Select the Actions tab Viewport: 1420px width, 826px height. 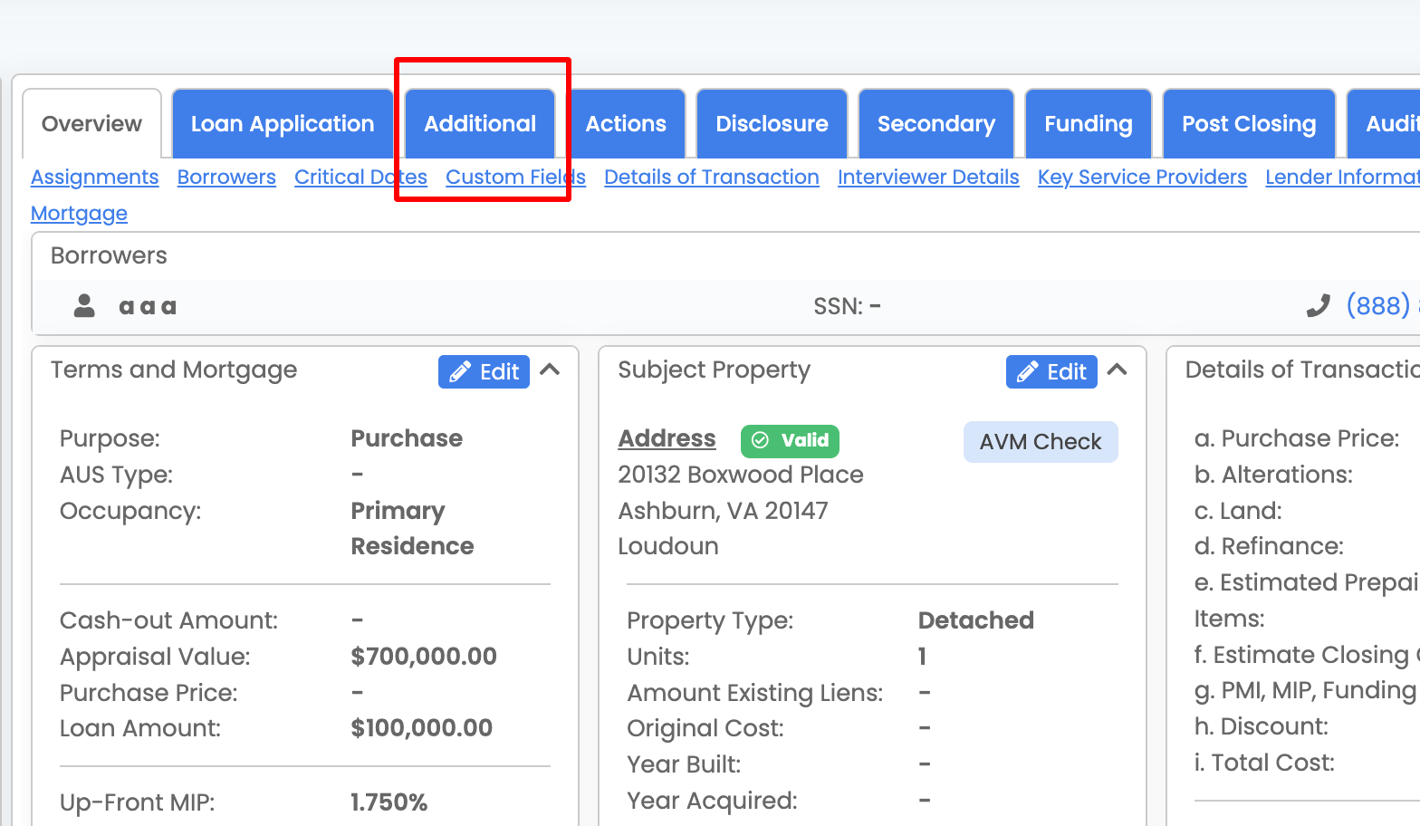point(626,123)
